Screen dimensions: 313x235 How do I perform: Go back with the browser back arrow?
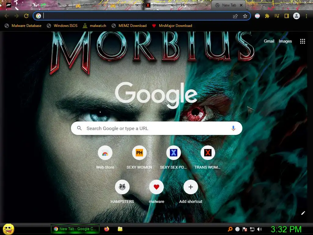pos(7,16)
